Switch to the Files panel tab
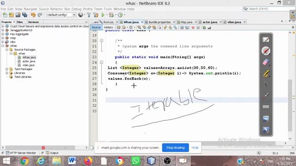 coord(19,22)
